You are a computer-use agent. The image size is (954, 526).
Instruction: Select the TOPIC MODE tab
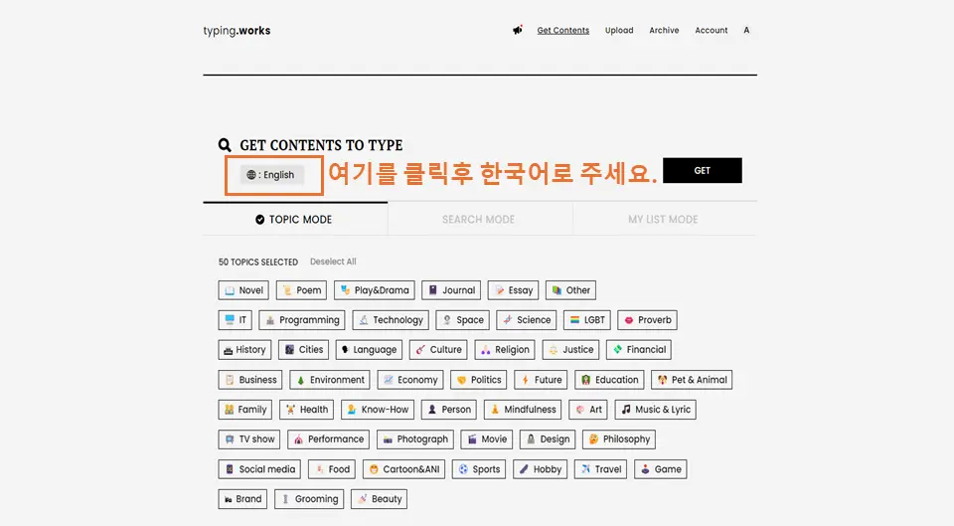pyautogui.click(x=294, y=219)
